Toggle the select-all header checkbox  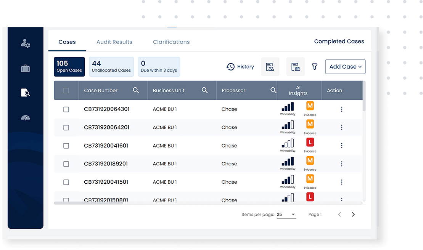coord(66,91)
